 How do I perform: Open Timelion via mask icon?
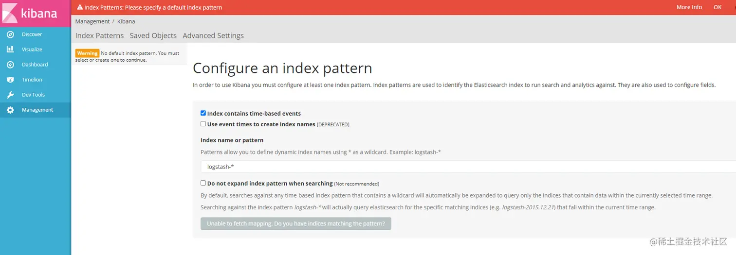coord(10,80)
